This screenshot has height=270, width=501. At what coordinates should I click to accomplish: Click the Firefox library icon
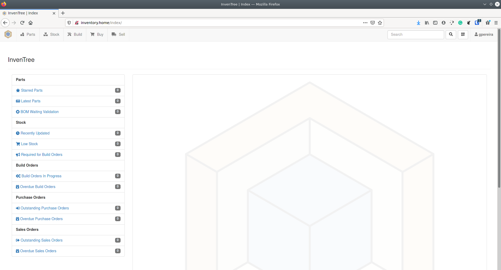point(427,23)
